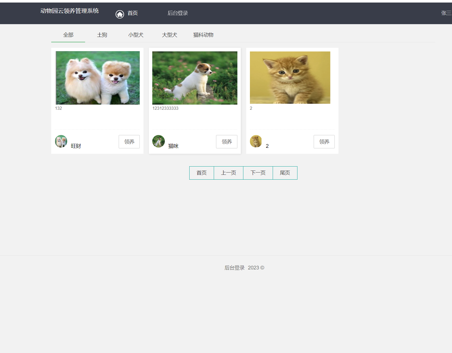Click 领养 button on the kitten card

pos(324,142)
